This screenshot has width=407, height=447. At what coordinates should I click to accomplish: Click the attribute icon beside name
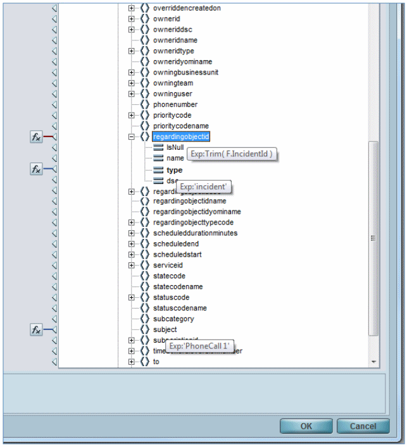(x=158, y=158)
